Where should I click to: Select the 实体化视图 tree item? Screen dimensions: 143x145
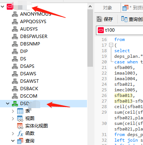click(37, 126)
